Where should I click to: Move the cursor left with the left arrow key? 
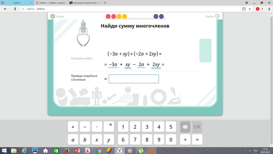(x=185, y=139)
